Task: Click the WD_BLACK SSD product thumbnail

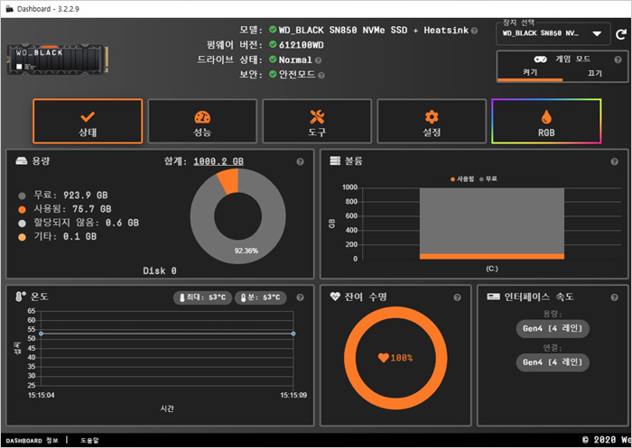Action: point(58,59)
